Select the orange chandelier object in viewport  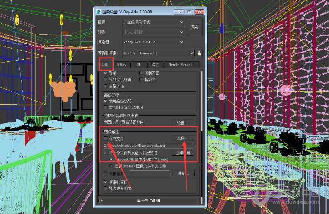(x=63, y=91)
